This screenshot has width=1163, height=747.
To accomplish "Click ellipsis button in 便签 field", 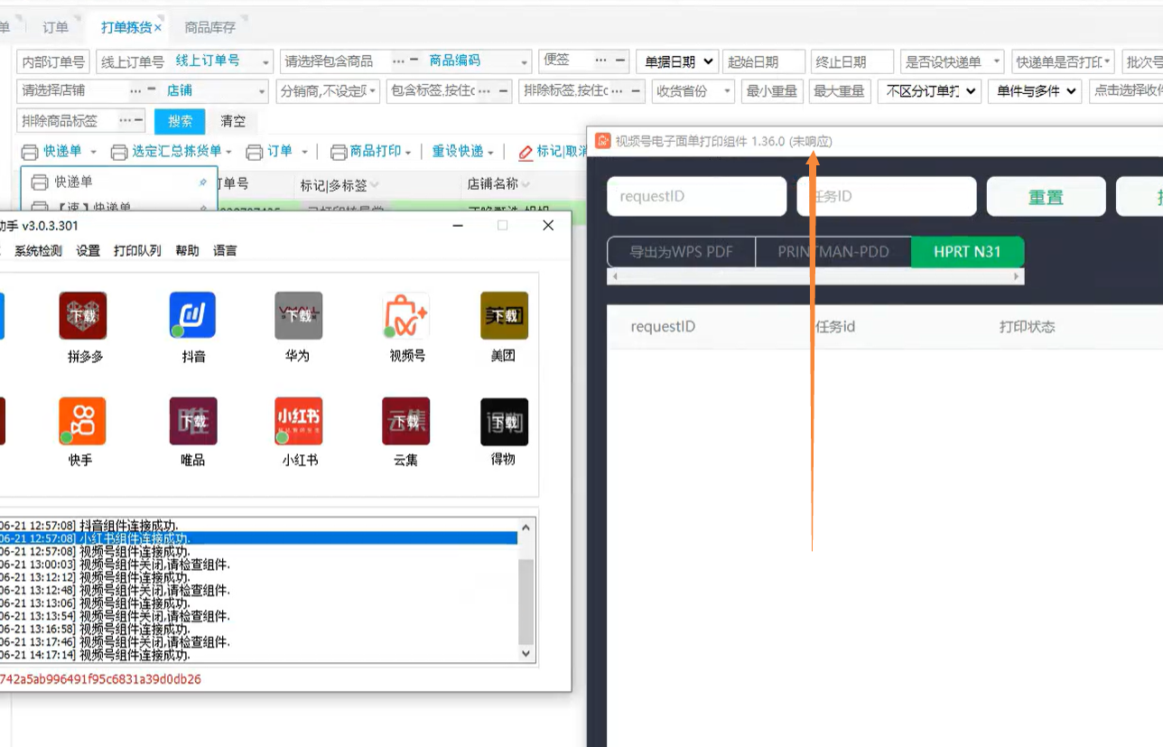I will pyautogui.click(x=601, y=61).
